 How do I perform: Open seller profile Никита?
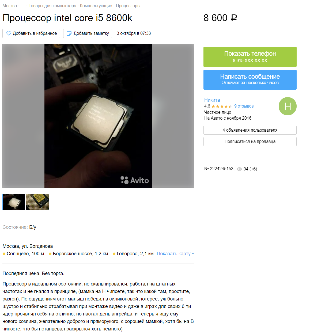[x=212, y=100]
